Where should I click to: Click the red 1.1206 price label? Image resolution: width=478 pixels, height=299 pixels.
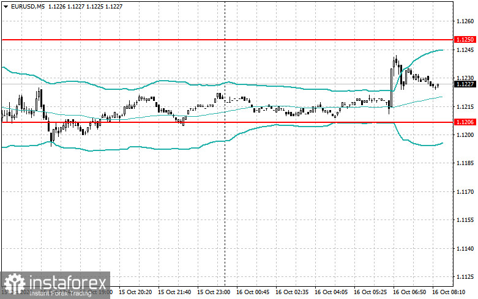click(465, 122)
